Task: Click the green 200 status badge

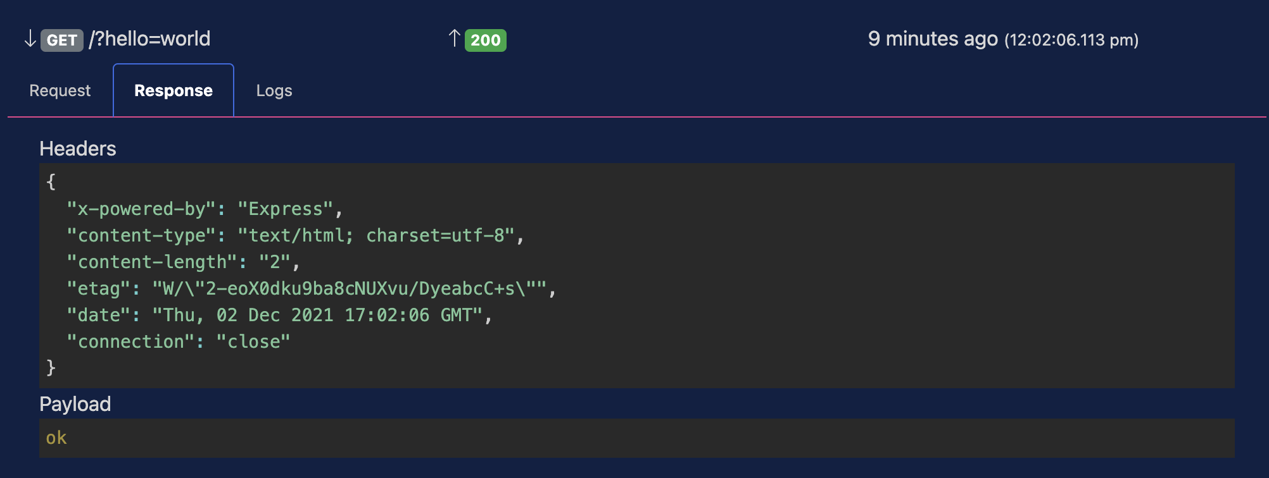Action: coord(486,40)
